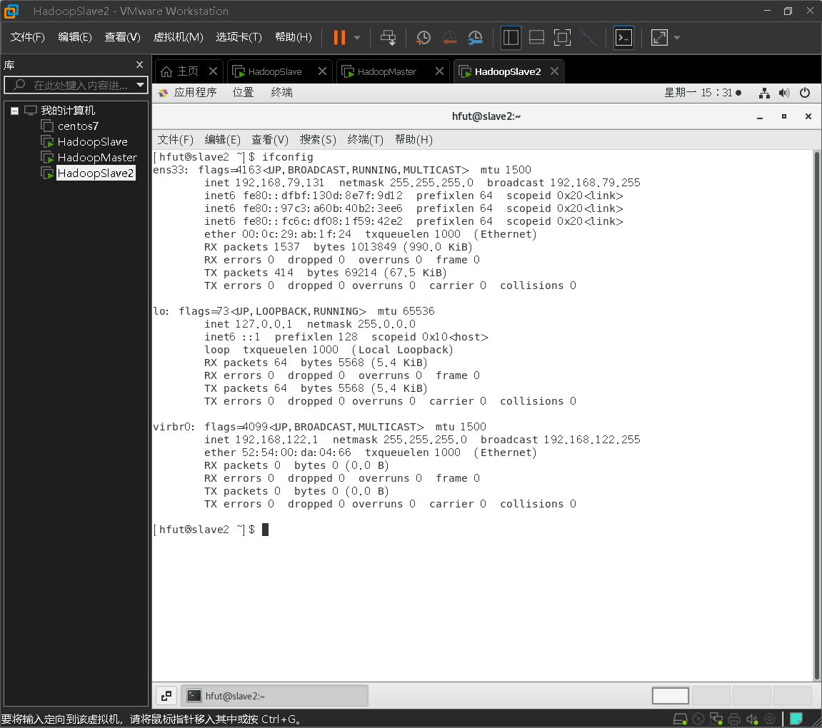Viewport: 822px width, 728px height.
Task: Toggle the console view button
Action: [x=623, y=38]
